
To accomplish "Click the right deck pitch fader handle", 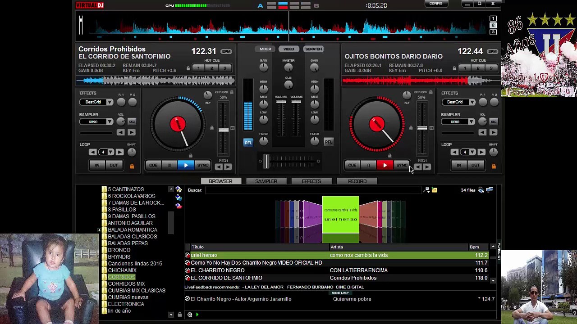I will point(422,128).
